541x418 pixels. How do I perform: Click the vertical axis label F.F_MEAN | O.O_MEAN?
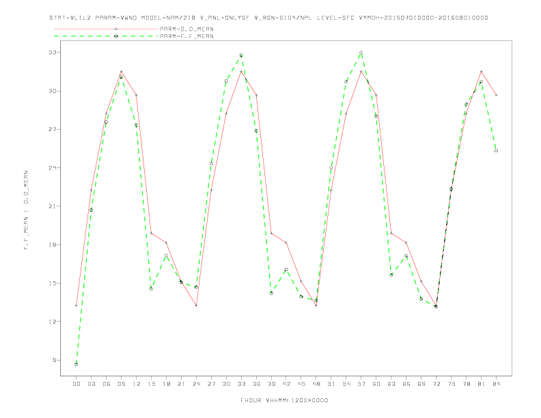click(x=26, y=210)
